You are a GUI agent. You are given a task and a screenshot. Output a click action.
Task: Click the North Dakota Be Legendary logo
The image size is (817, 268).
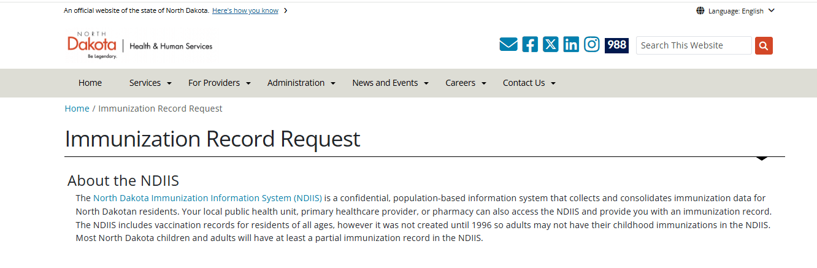coord(92,45)
